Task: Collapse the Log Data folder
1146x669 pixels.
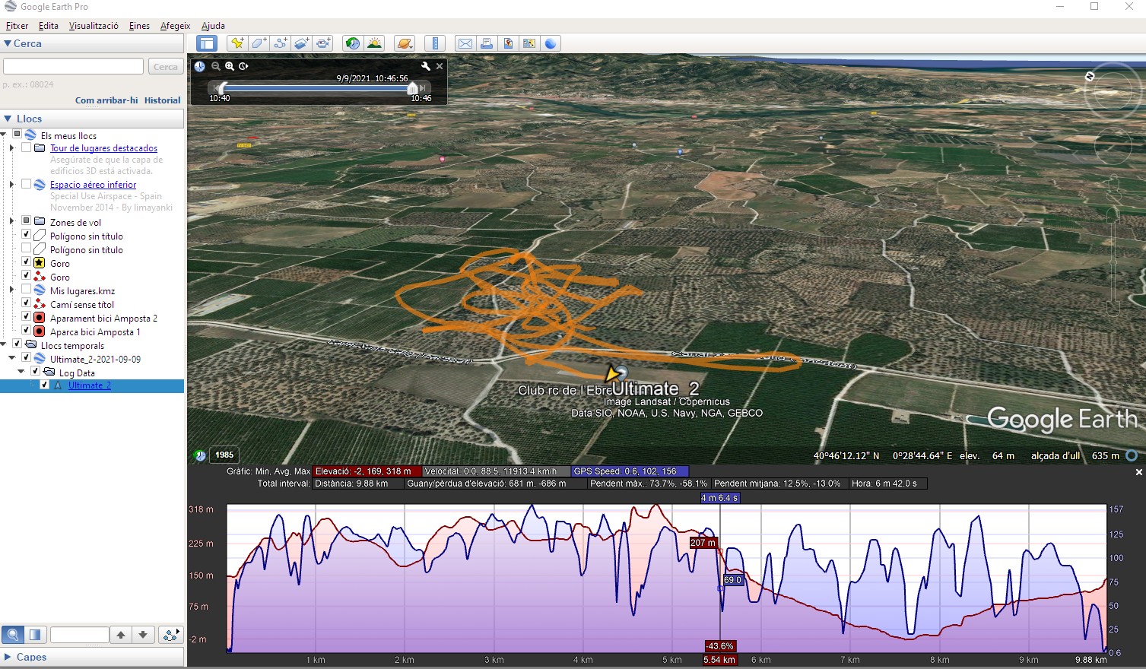Action: [21, 372]
